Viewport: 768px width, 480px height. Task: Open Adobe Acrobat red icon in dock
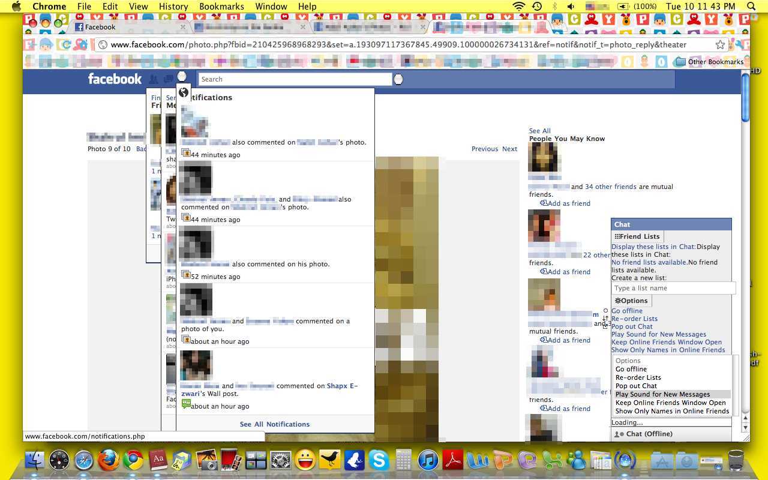[453, 460]
